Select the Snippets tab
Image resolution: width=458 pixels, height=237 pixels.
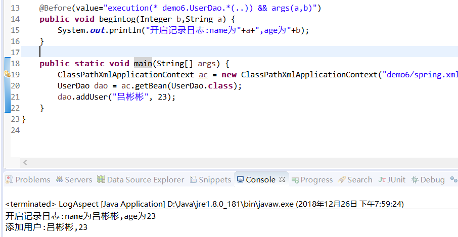click(x=210, y=180)
